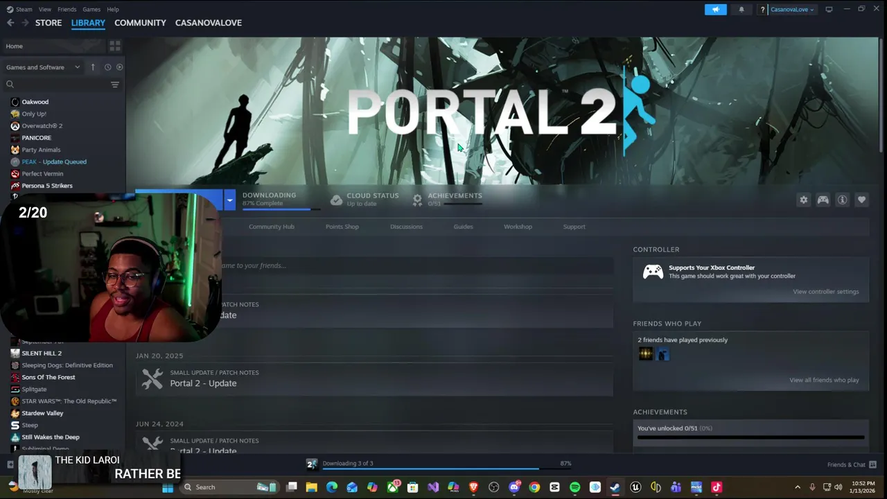Viewport: 887px width, 499px height.
Task: Select Stardew Valley in the library list
Action: point(42,413)
